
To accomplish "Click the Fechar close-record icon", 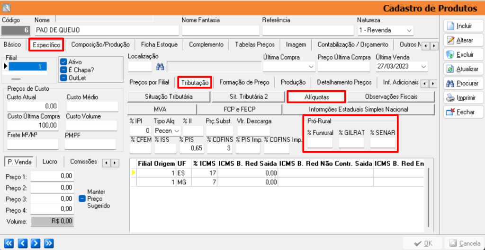I will tap(450, 112).
